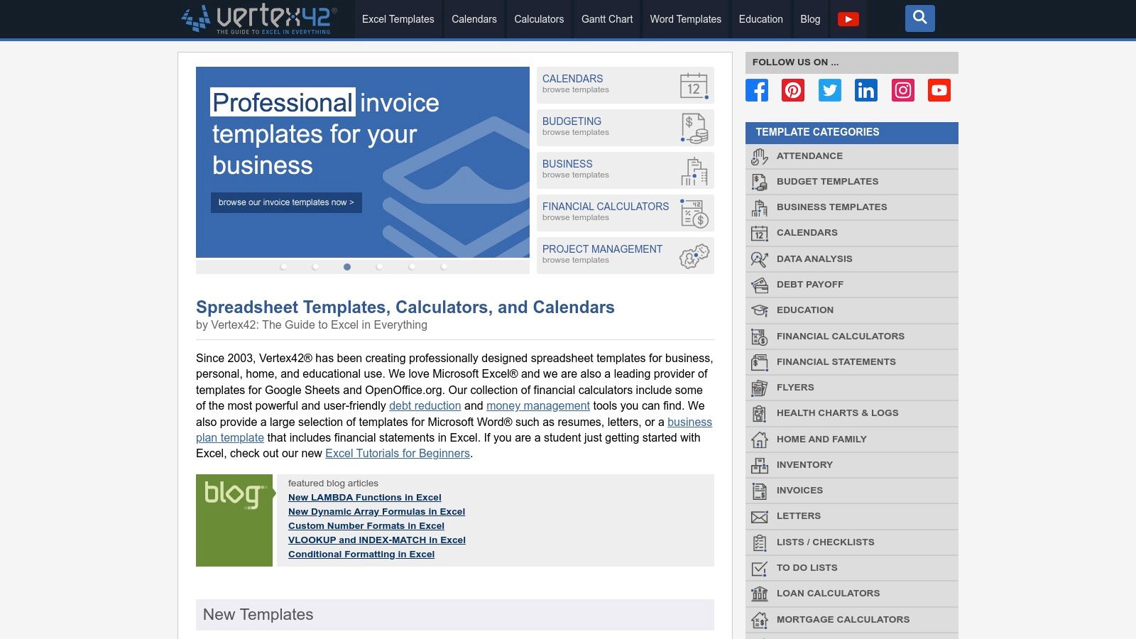Click 'browse our invoice templates now' button
This screenshot has height=639, width=1136.
coord(286,202)
